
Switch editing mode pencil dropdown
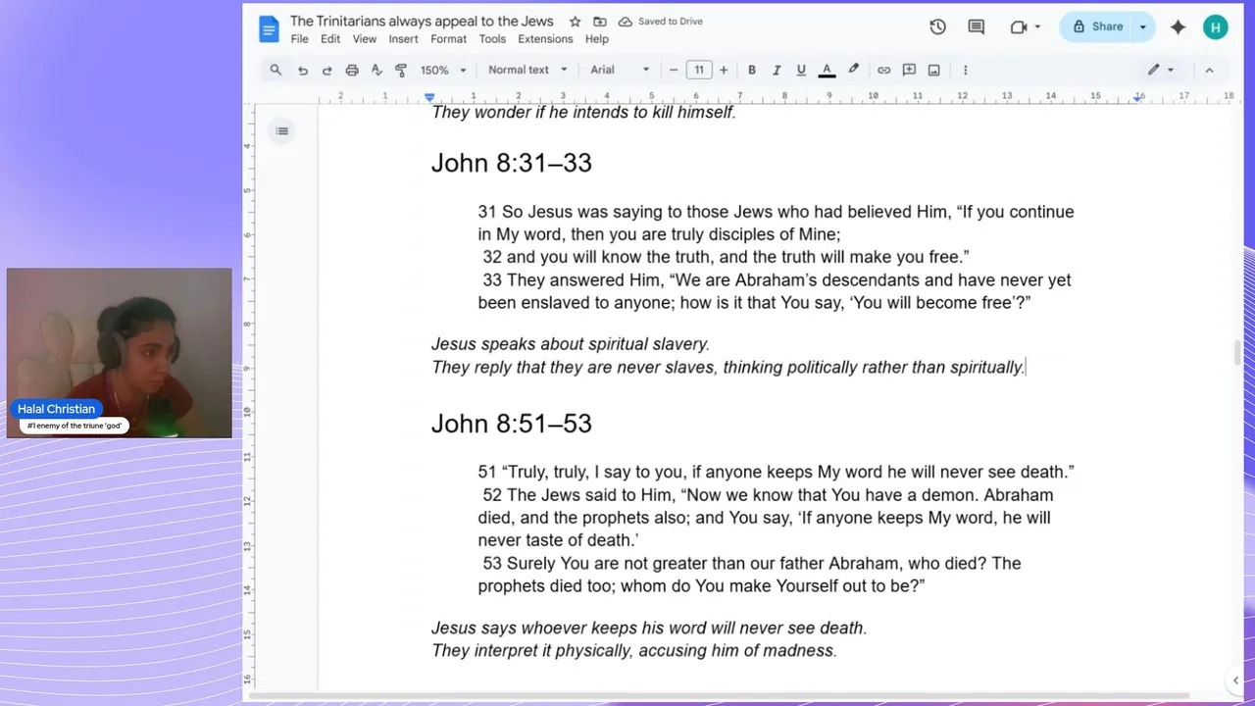pos(1161,70)
